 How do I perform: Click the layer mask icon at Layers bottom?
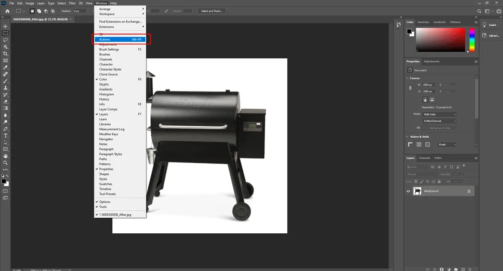tap(442, 269)
